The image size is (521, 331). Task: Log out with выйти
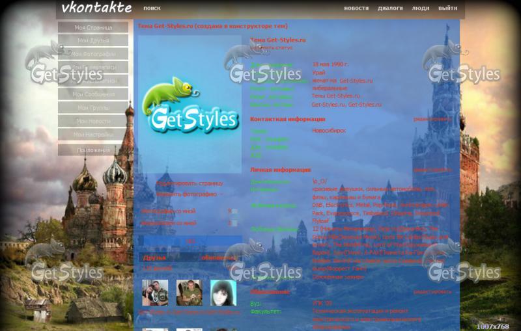pyautogui.click(x=447, y=8)
